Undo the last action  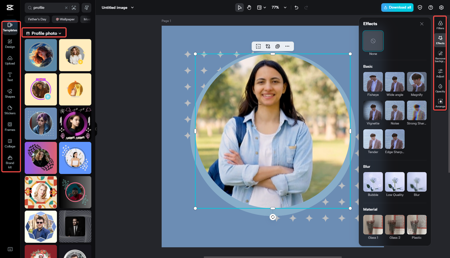coord(296,7)
